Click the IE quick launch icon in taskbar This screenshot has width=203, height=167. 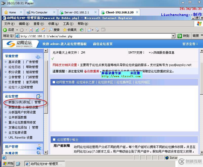click(x=18, y=164)
